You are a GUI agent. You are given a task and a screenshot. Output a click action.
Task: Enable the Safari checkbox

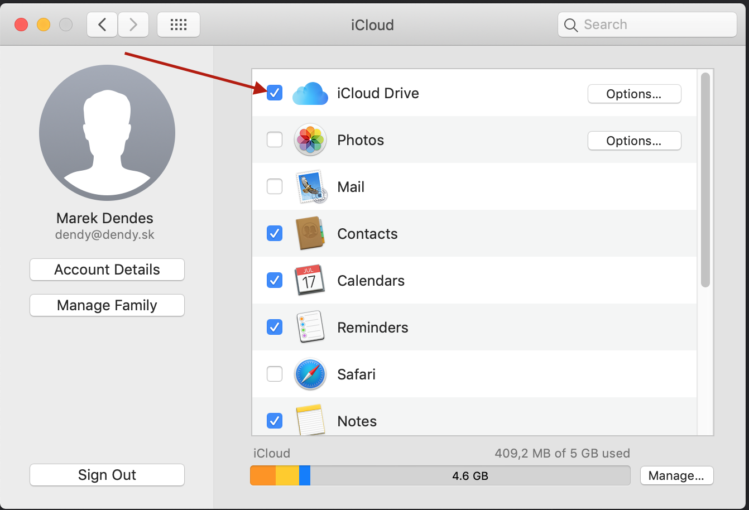click(x=275, y=374)
